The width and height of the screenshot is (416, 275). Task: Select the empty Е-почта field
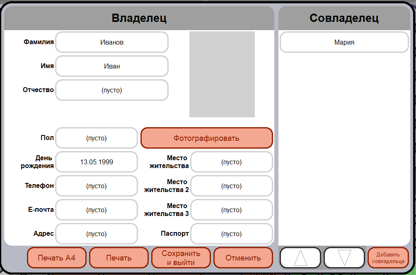pos(96,210)
